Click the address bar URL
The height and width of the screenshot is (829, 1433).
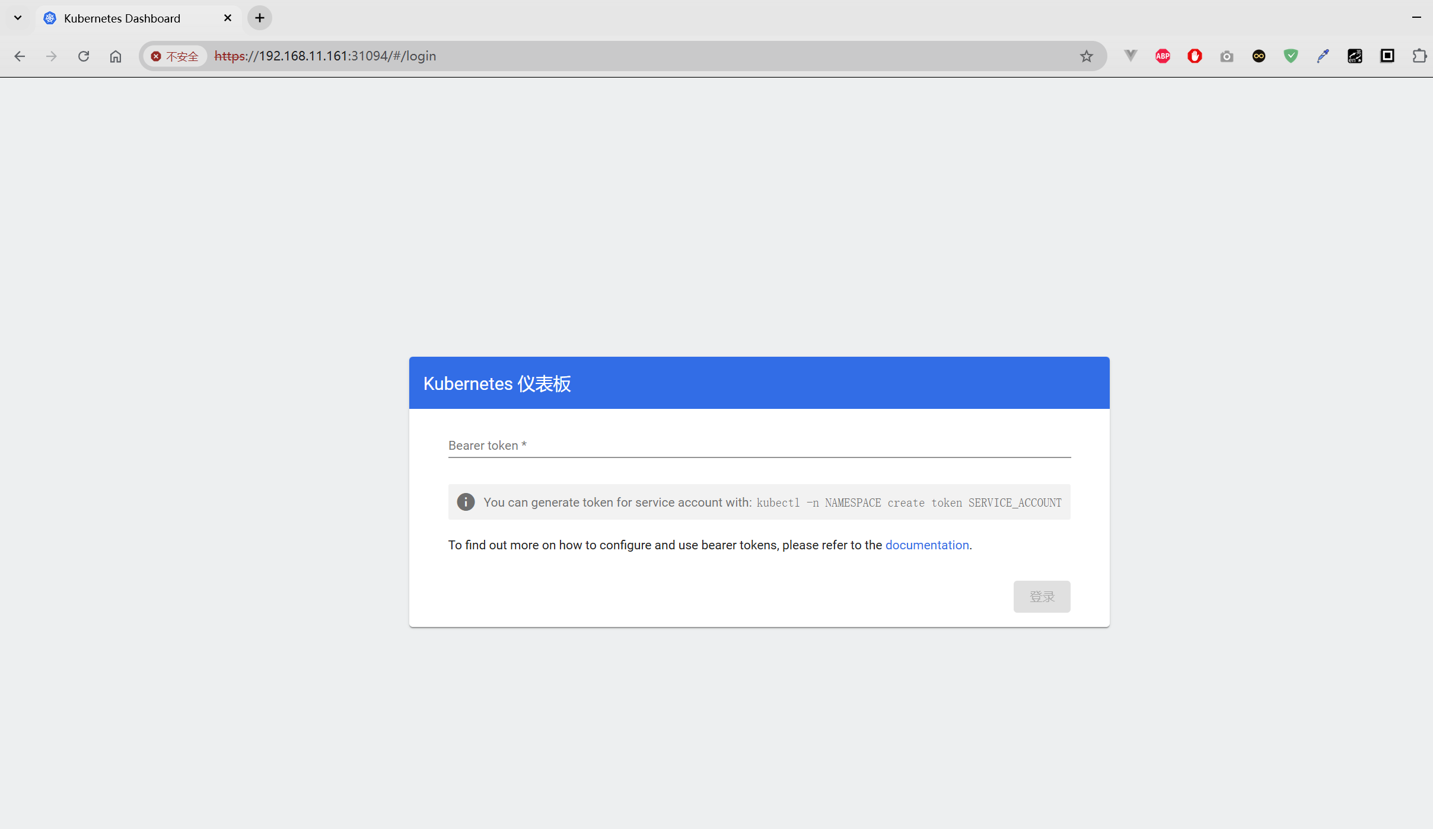pyautogui.click(x=325, y=56)
